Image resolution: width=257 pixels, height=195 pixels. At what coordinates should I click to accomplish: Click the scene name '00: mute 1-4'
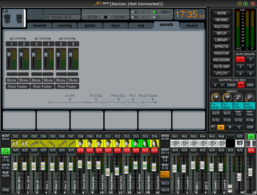click(x=58, y=17)
